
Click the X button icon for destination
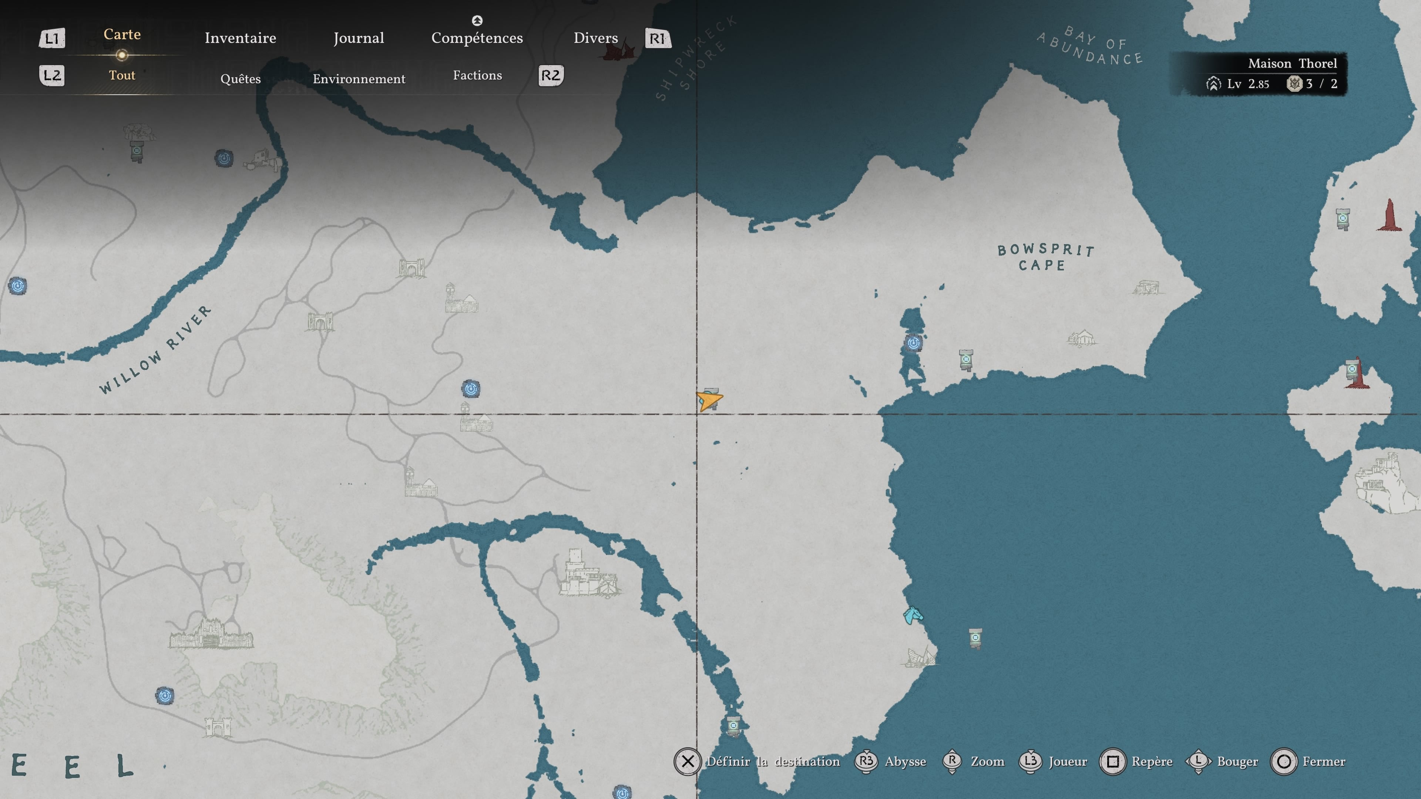pos(687,762)
